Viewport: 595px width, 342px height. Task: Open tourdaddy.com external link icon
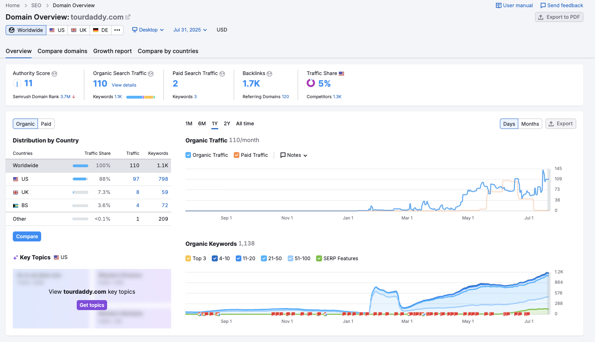[128, 17]
